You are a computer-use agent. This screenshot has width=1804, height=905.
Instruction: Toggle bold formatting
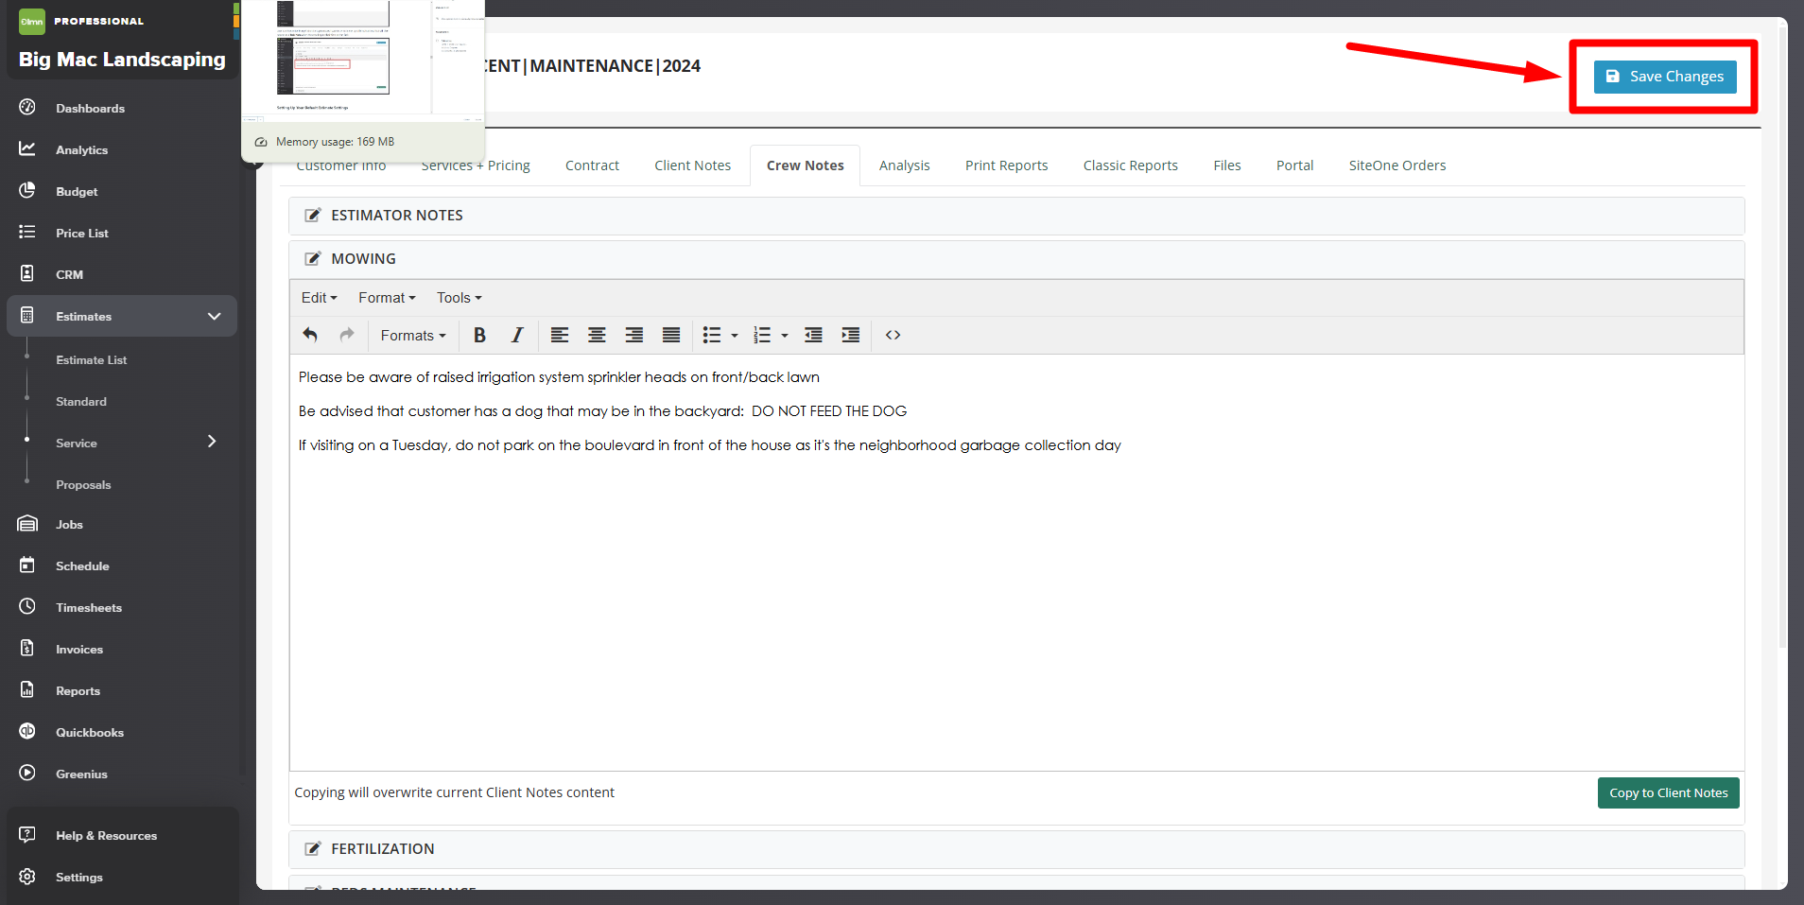coord(479,335)
